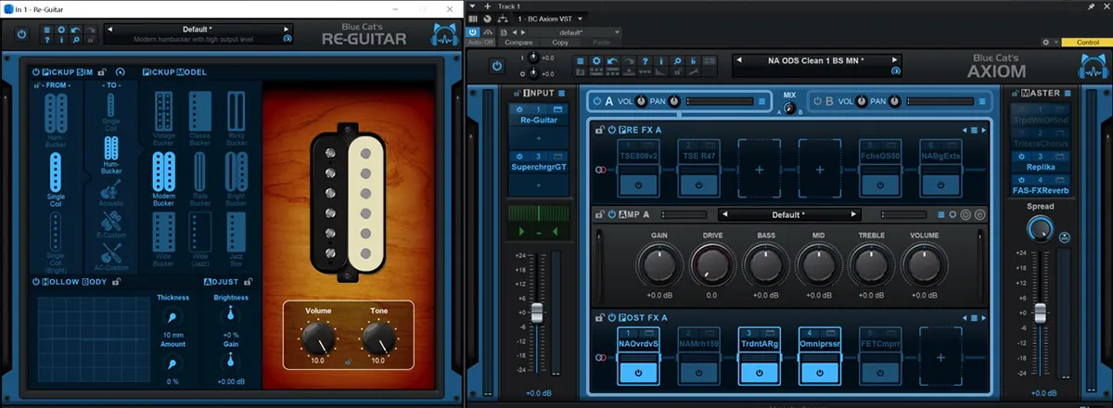The image size is (1113, 408).
Task: Toggle Axiom main bypass power button
Action: (497, 67)
